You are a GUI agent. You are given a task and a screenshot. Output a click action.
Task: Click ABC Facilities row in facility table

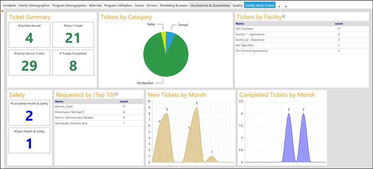(x=301, y=29)
